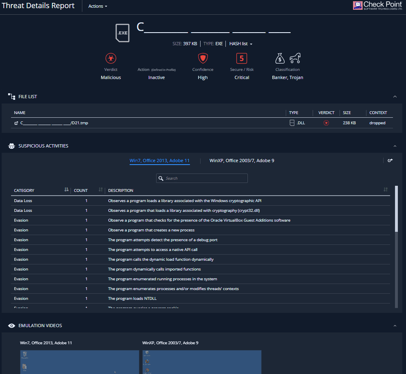Collapse the Emulation Videos section
The image size is (406, 374).
click(395, 326)
